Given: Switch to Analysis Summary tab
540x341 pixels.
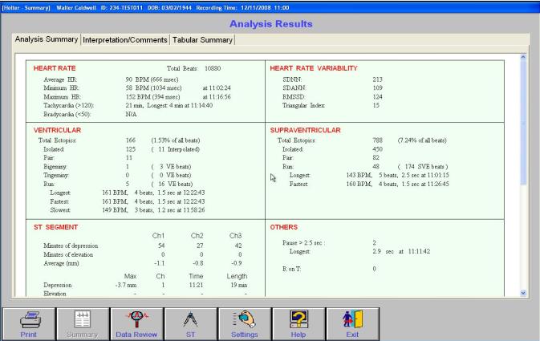Looking at the screenshot, I should click(47, 39).
